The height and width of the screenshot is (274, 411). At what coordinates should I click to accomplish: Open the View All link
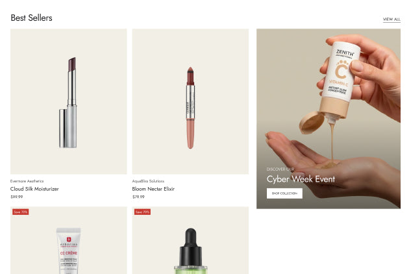tap(392, 19)
